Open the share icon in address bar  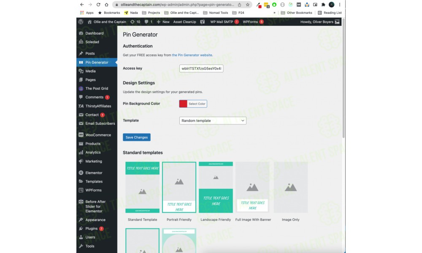coord(239,5)
